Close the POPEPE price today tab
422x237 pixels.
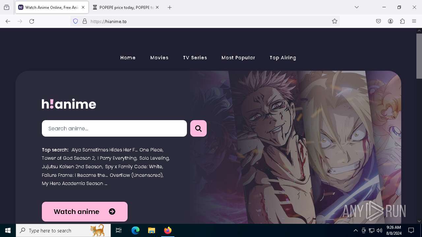coord(157,7)
